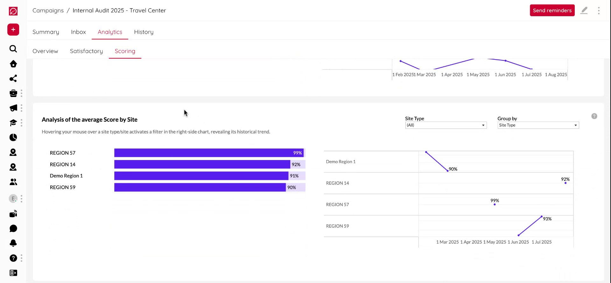Open search from the sidebar magnifier icon
The height and width of the screenshot is (283, 611).
click(13, 49)
